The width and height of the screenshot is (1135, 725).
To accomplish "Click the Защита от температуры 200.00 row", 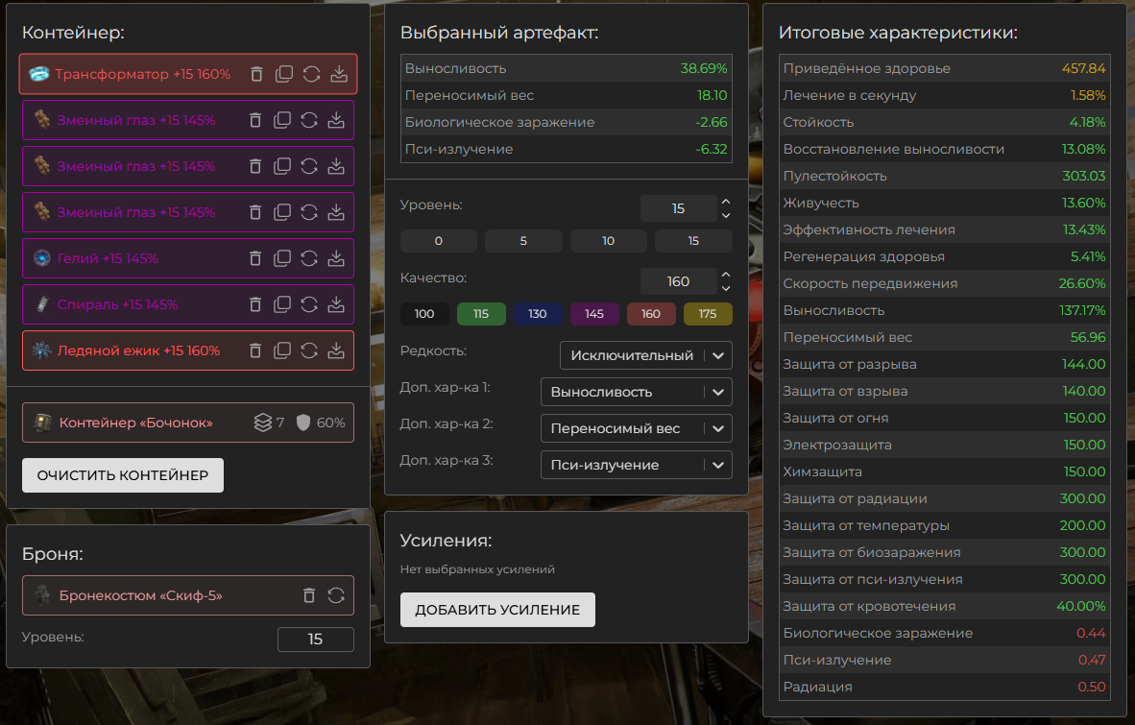I will [x=944, y=525].
